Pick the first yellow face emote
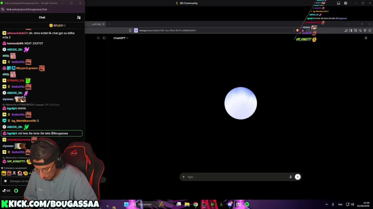373x209 pixels. (x=3, y=173)
